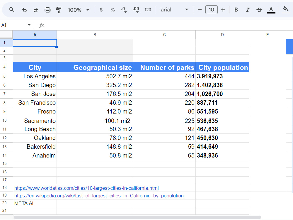
Task: Print the spreadsheet
Action: [47, 10]
